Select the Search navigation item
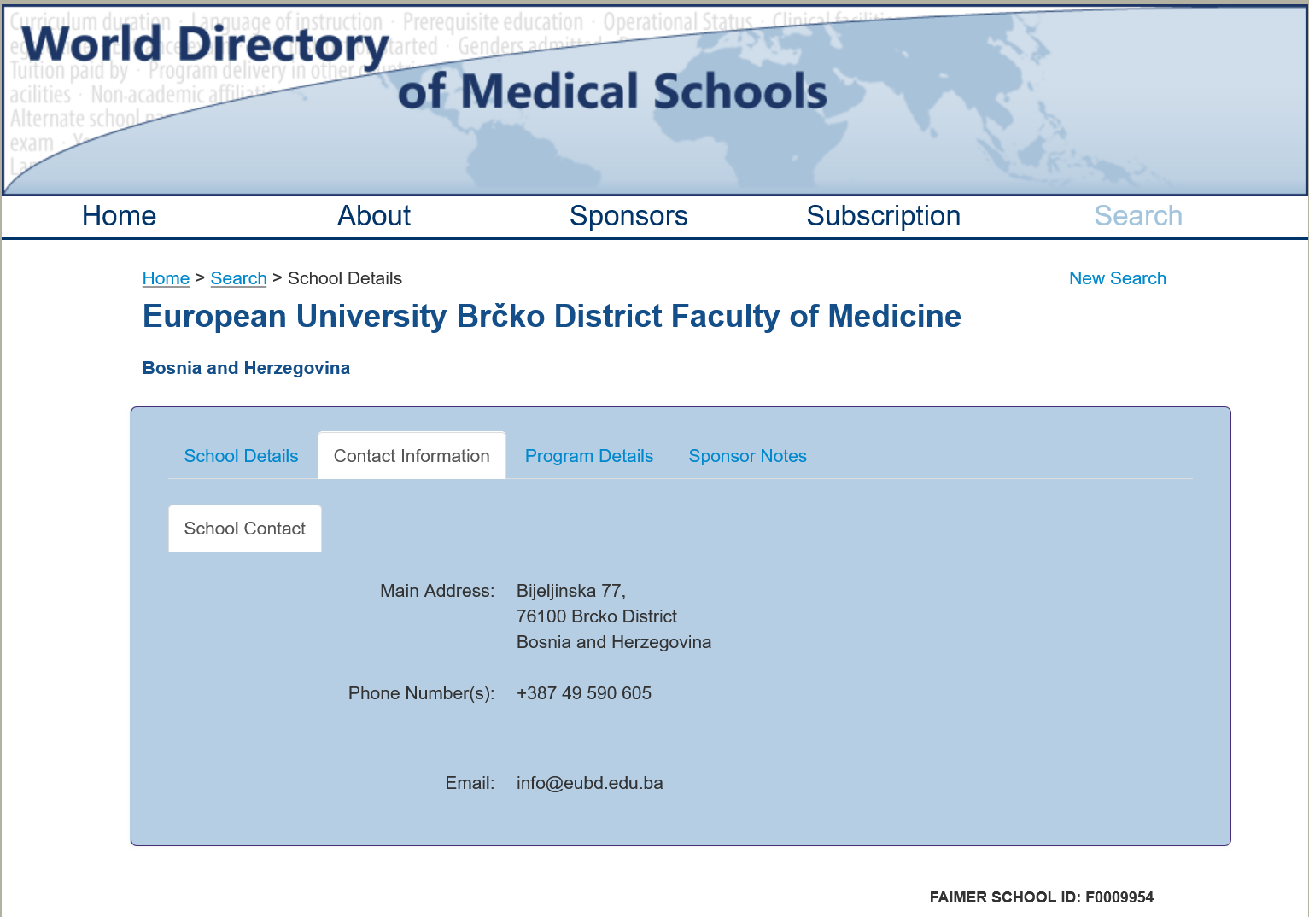1309x917 pixels. point(1138,216)
